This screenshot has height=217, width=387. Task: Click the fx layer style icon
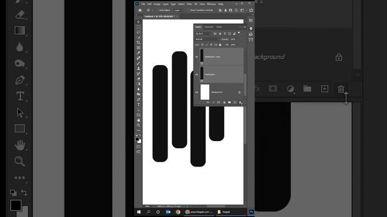[213, 102]
